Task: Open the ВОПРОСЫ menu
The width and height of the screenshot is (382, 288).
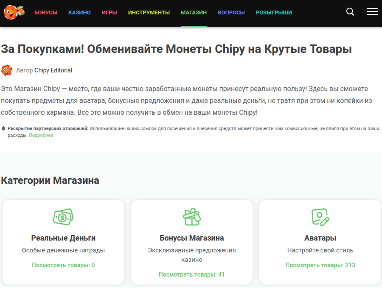Action: [231, 13]
